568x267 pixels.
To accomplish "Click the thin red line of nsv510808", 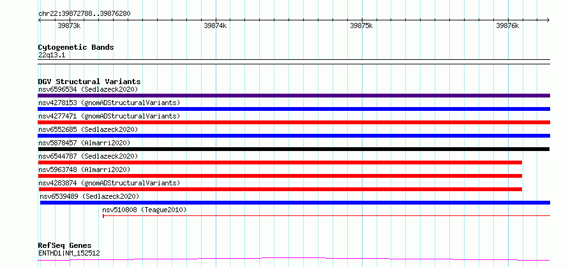I will tap(326, 216).
